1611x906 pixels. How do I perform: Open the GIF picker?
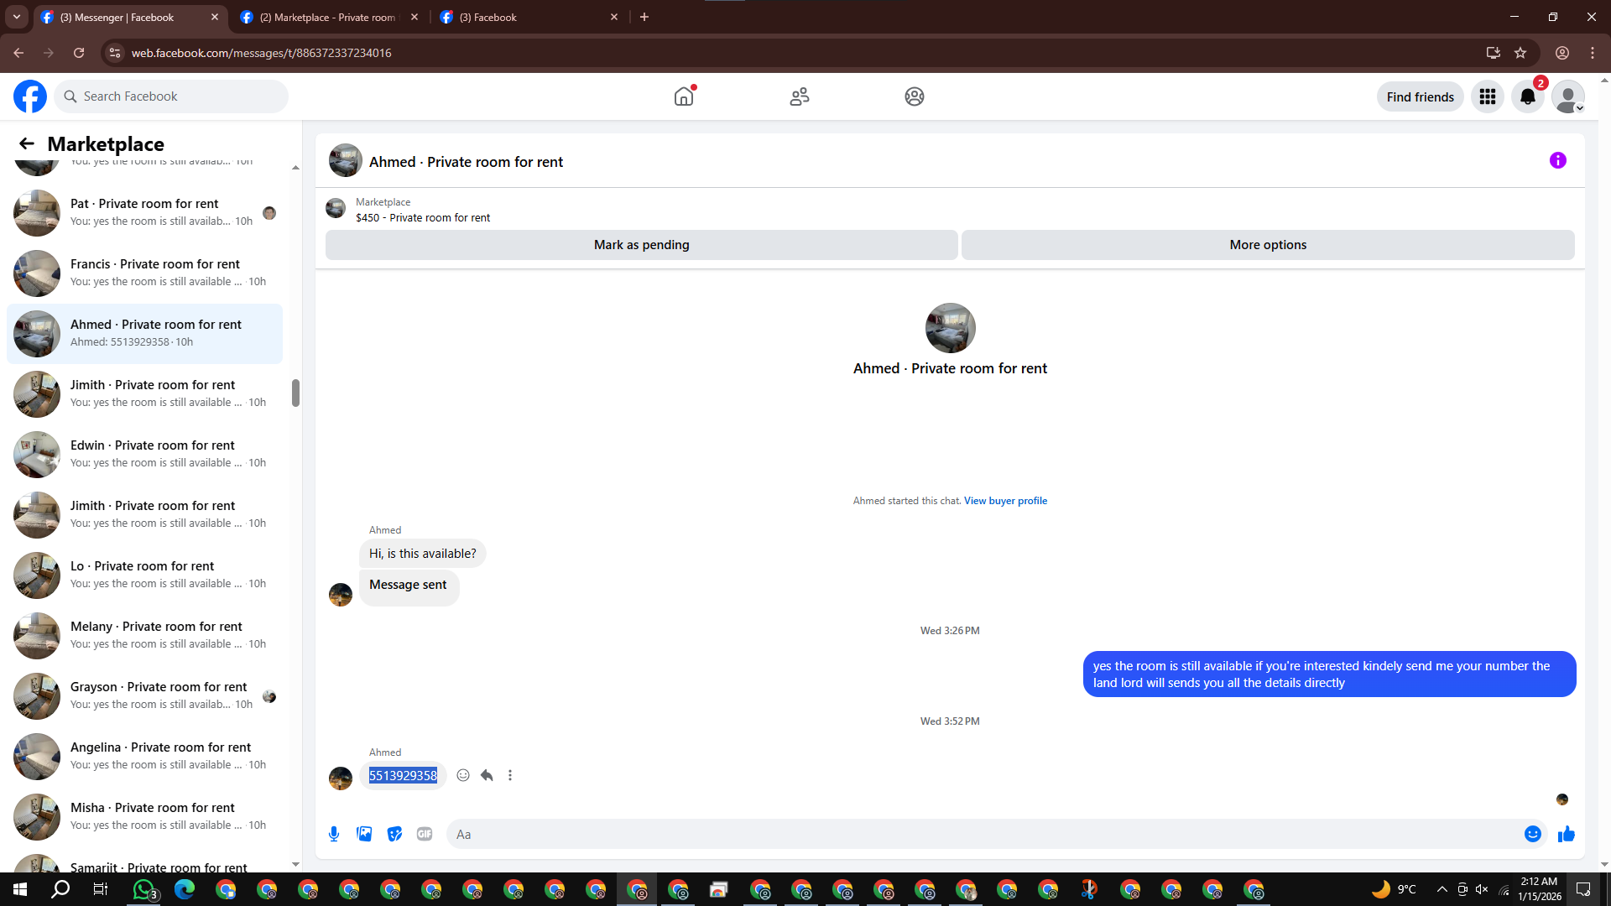425,834
